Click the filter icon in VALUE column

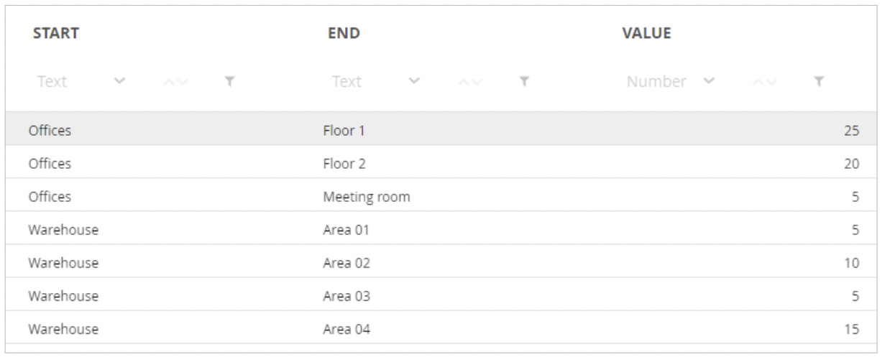(x=818, y=82)
